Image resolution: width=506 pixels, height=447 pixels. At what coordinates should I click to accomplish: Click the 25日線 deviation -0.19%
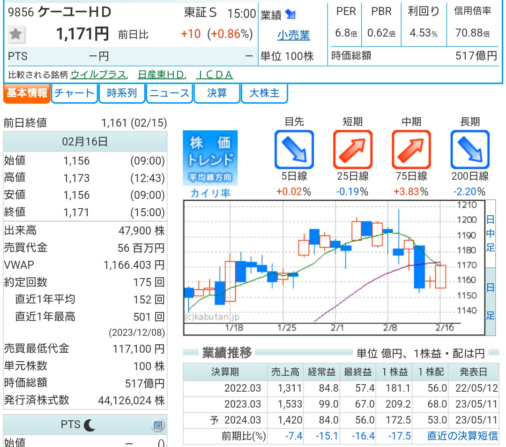click(x=352, y=192)
